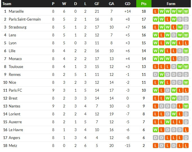Click the loss badge in Monaco's form
This screenshot has width=192, height=152.
click(x=174, y=59)
